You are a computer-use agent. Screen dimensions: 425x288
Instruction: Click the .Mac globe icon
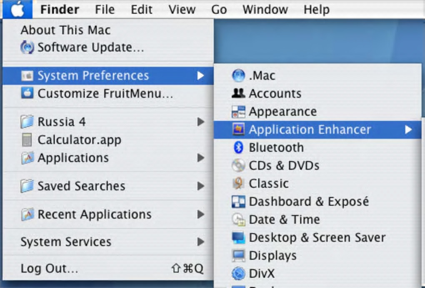[x=238, y=75]
